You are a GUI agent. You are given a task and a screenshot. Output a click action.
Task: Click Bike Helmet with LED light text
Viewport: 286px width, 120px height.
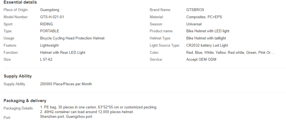coord(208,31)
